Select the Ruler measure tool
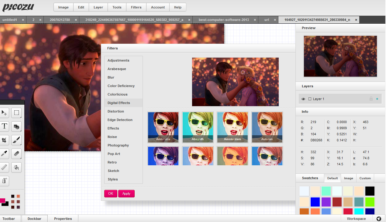Screen dimensions: 386x222 4,167
